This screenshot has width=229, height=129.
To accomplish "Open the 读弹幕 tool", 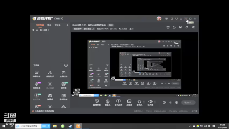I will [x=64, y=85].
